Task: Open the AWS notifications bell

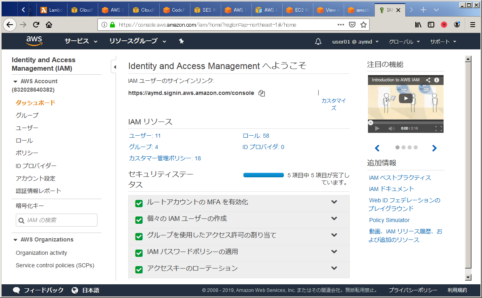Action: point(318,42)
